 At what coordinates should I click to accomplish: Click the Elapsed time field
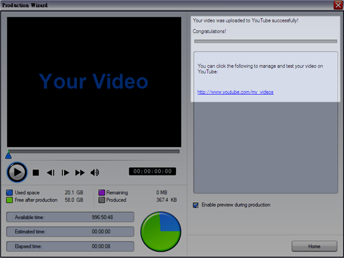(70, 246)
